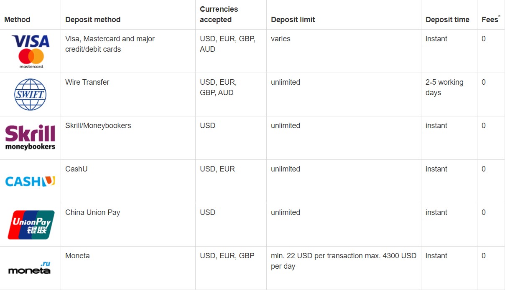Select the SWIFT globe logo
This screenshot has width=505, height=290.
(x=30, y=95)
